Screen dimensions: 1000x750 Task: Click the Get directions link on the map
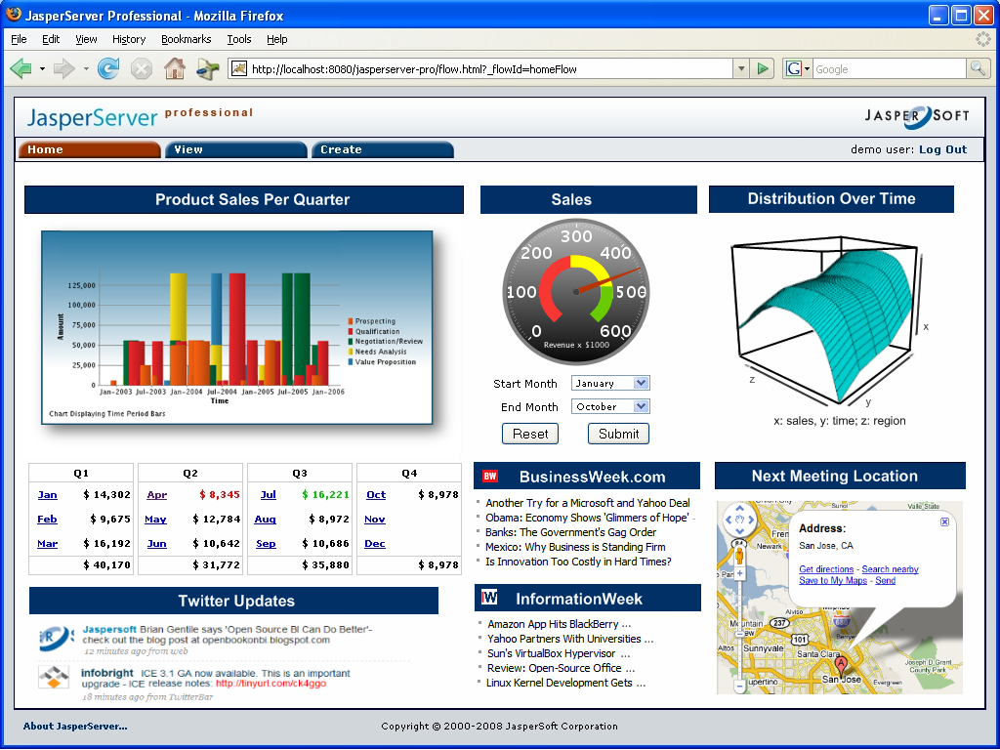(826, 569)
